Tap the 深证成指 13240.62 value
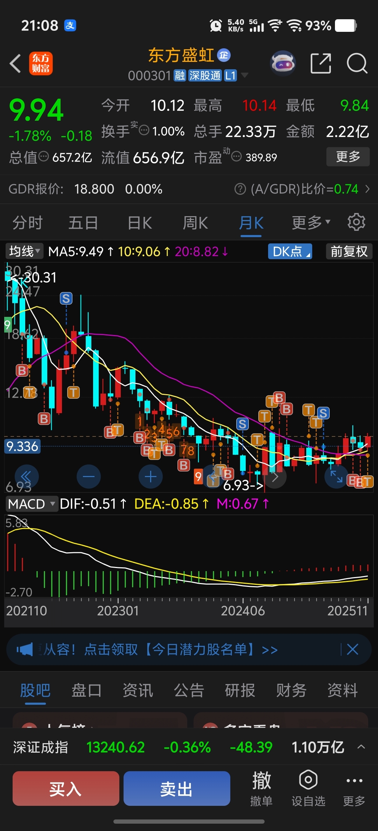The height and width of the screenshot is (831, 378). click(x=115, y=747)
